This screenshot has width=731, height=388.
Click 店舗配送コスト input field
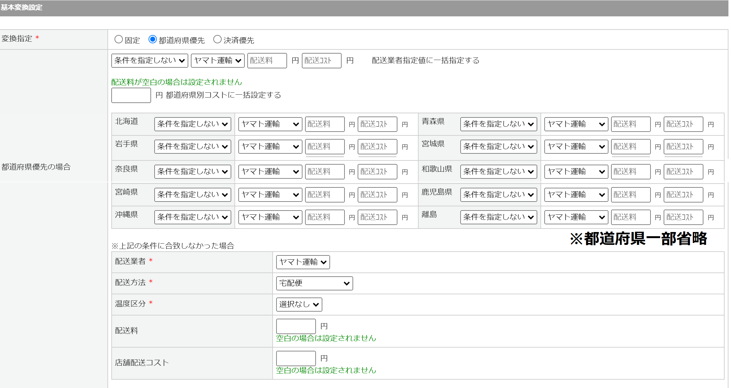click(x=296, y=358)
